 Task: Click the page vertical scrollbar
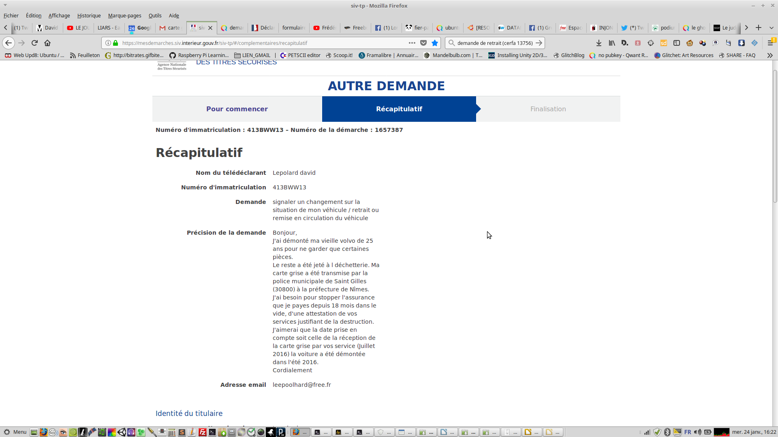775,138
